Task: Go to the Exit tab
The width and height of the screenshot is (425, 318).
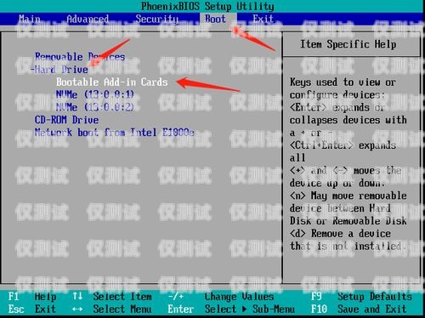Action: pyautogui.click(x=263, y=19)
